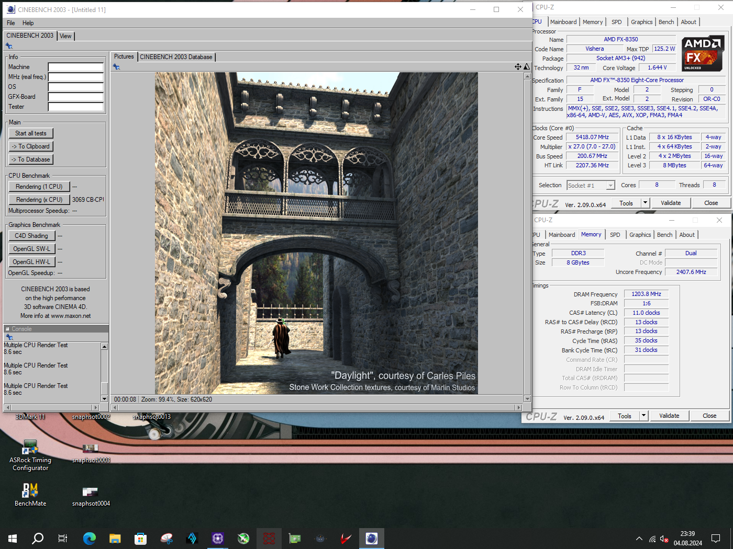Click the picture's horizontal scrollbar right arrow
The width and height of the screenshot is (733, 549).
519,407
